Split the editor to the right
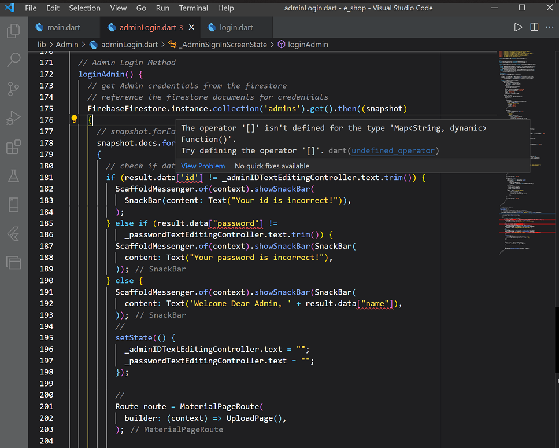The width and height of the screenshot is (559, 448). 534,27
